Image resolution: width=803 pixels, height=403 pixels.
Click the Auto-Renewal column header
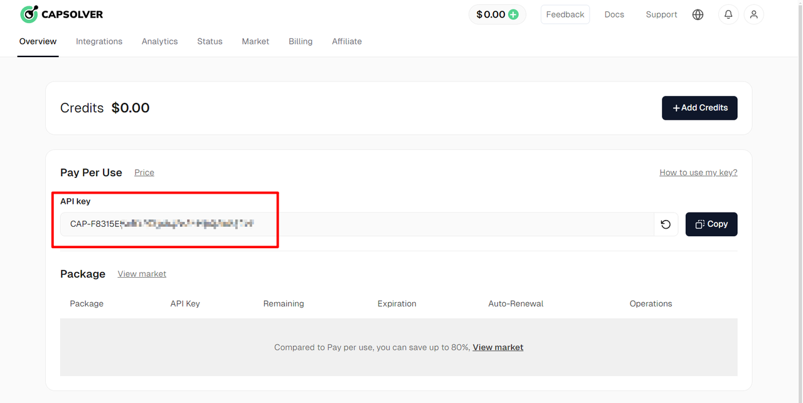coord(516,303)
